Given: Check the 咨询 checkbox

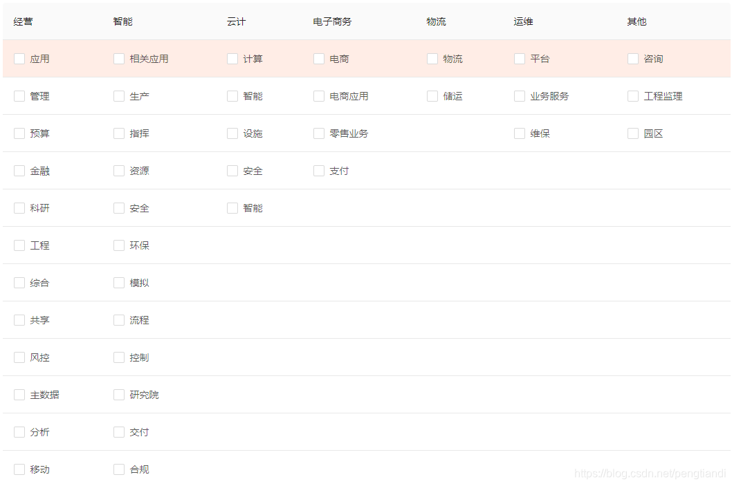Looking at the screenshot, I should (633, 59).
